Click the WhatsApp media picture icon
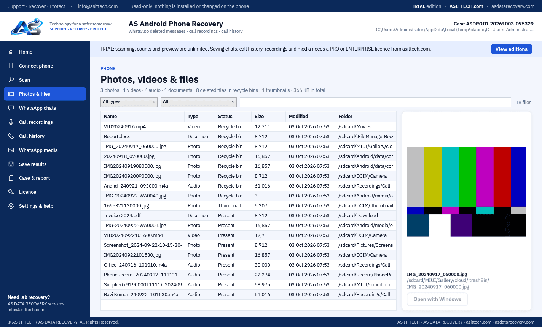542x327 pixels. pos(11,150)
